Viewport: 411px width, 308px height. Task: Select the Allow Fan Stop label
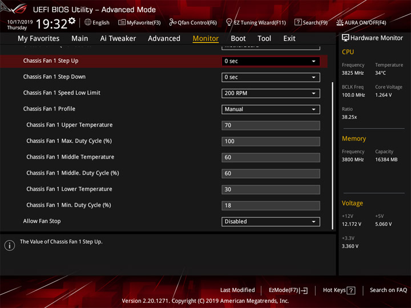(42, 221)
